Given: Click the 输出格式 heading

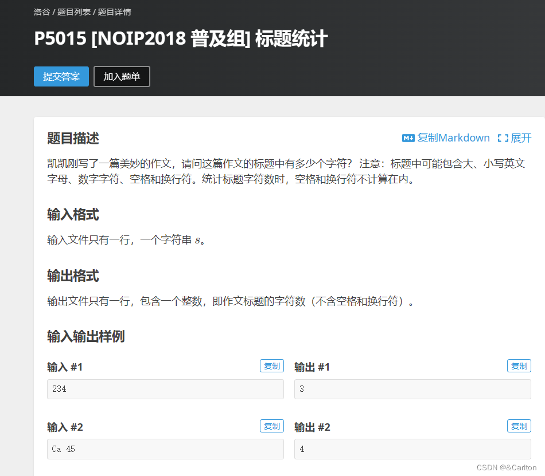Looking at the screenshot, I should pyautogui.click(x=73, y=276).
